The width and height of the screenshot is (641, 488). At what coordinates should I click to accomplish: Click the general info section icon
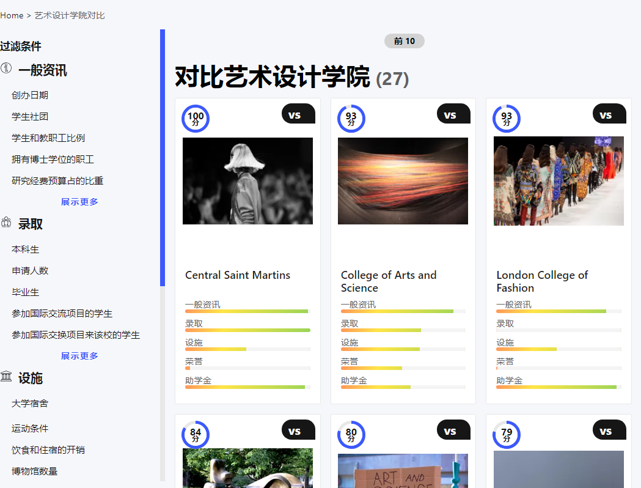click(x=6, y=68)
